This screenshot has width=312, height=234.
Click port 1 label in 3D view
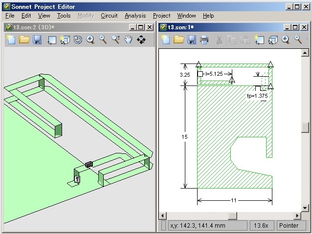click(x=77, y=179)
